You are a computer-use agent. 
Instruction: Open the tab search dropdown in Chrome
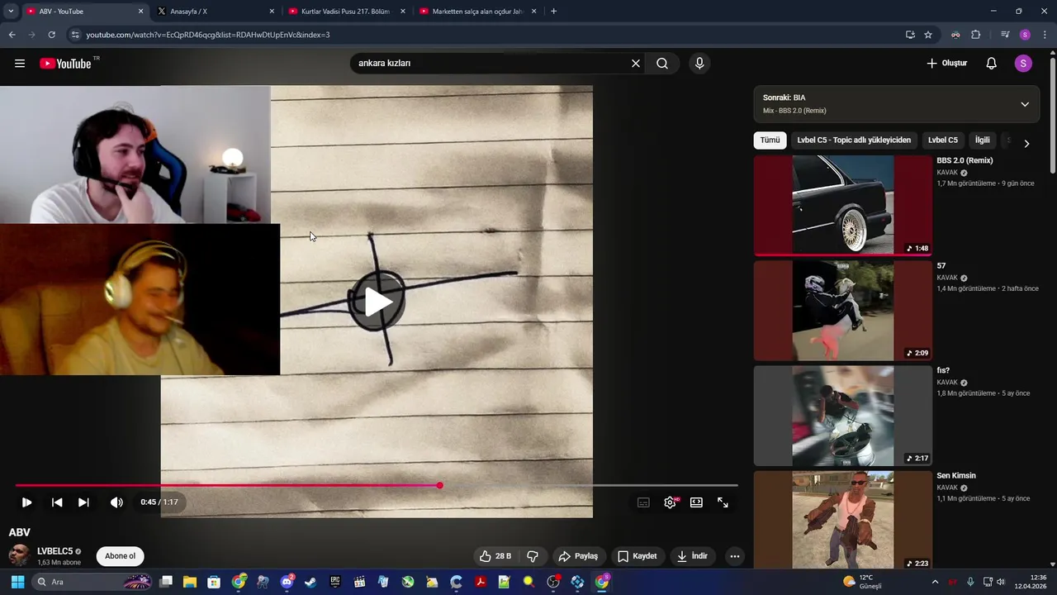pyautogui.click(x=11, y=12)
